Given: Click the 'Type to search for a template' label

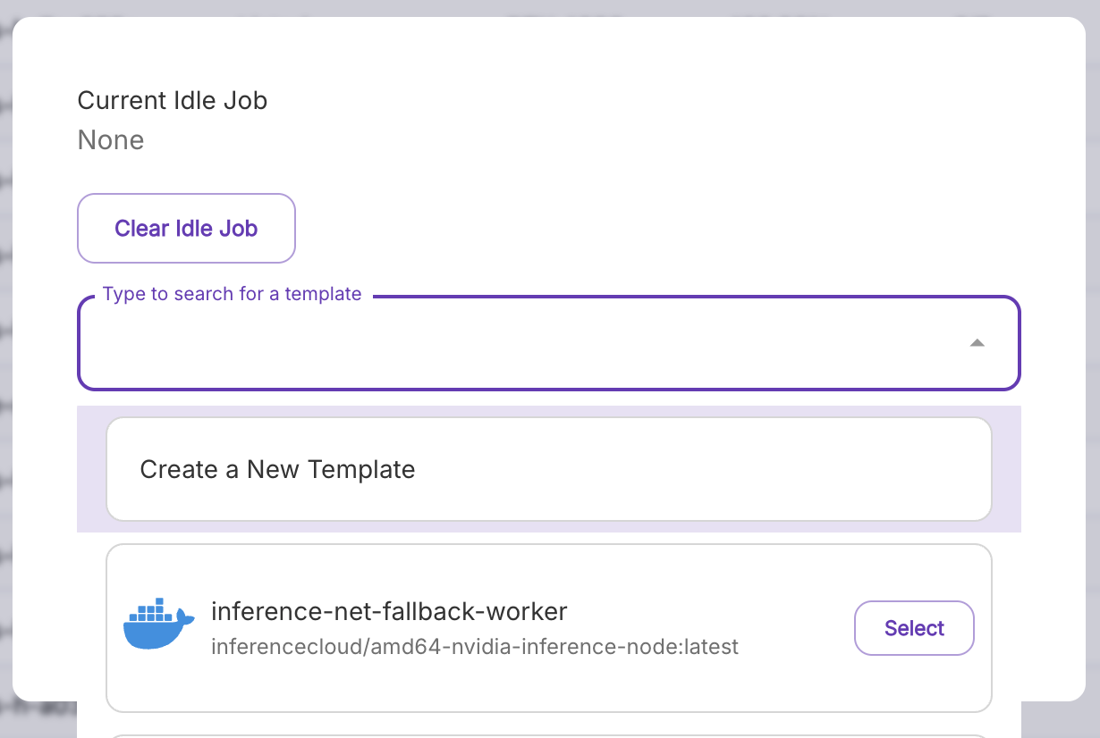Looking at the screenshot, I should pos(232,293).
